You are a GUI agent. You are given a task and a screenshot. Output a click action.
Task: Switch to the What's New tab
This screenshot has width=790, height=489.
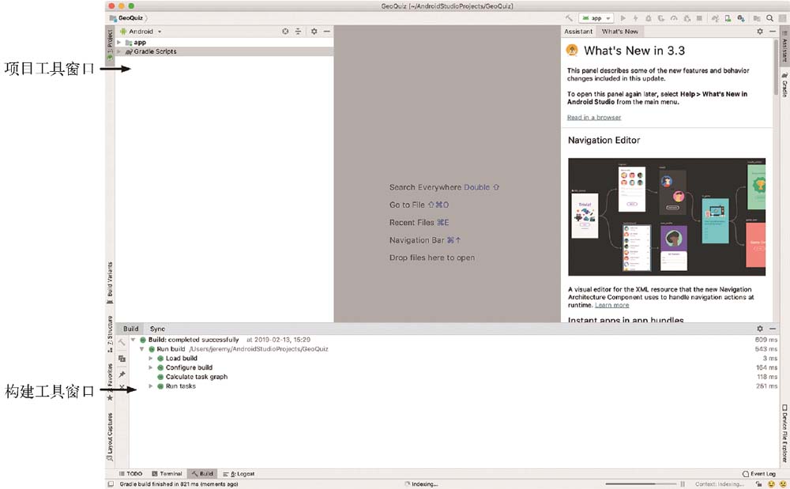[x=619, y=32]
